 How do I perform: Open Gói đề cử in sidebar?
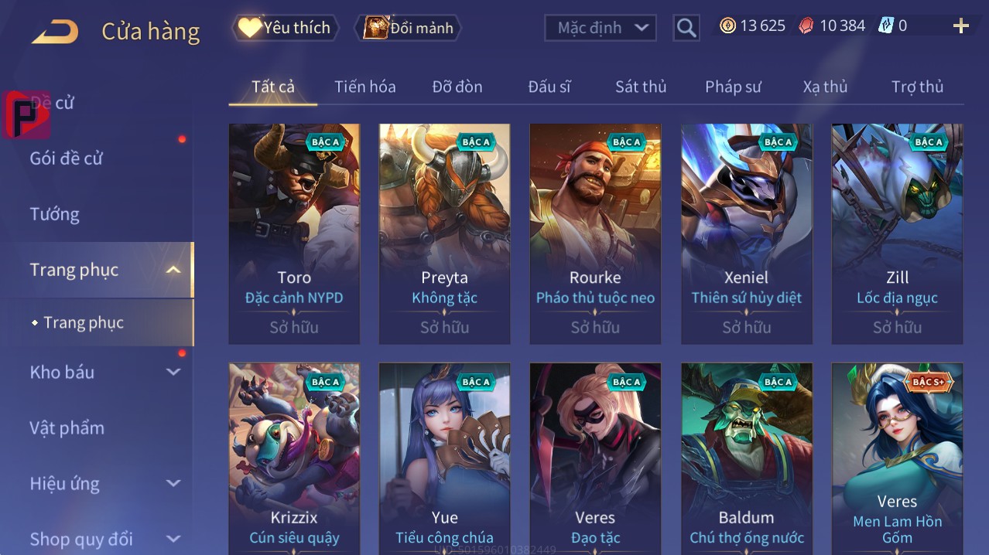[x=67, y=158]
